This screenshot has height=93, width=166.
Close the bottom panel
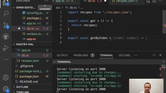click(160, 55)
